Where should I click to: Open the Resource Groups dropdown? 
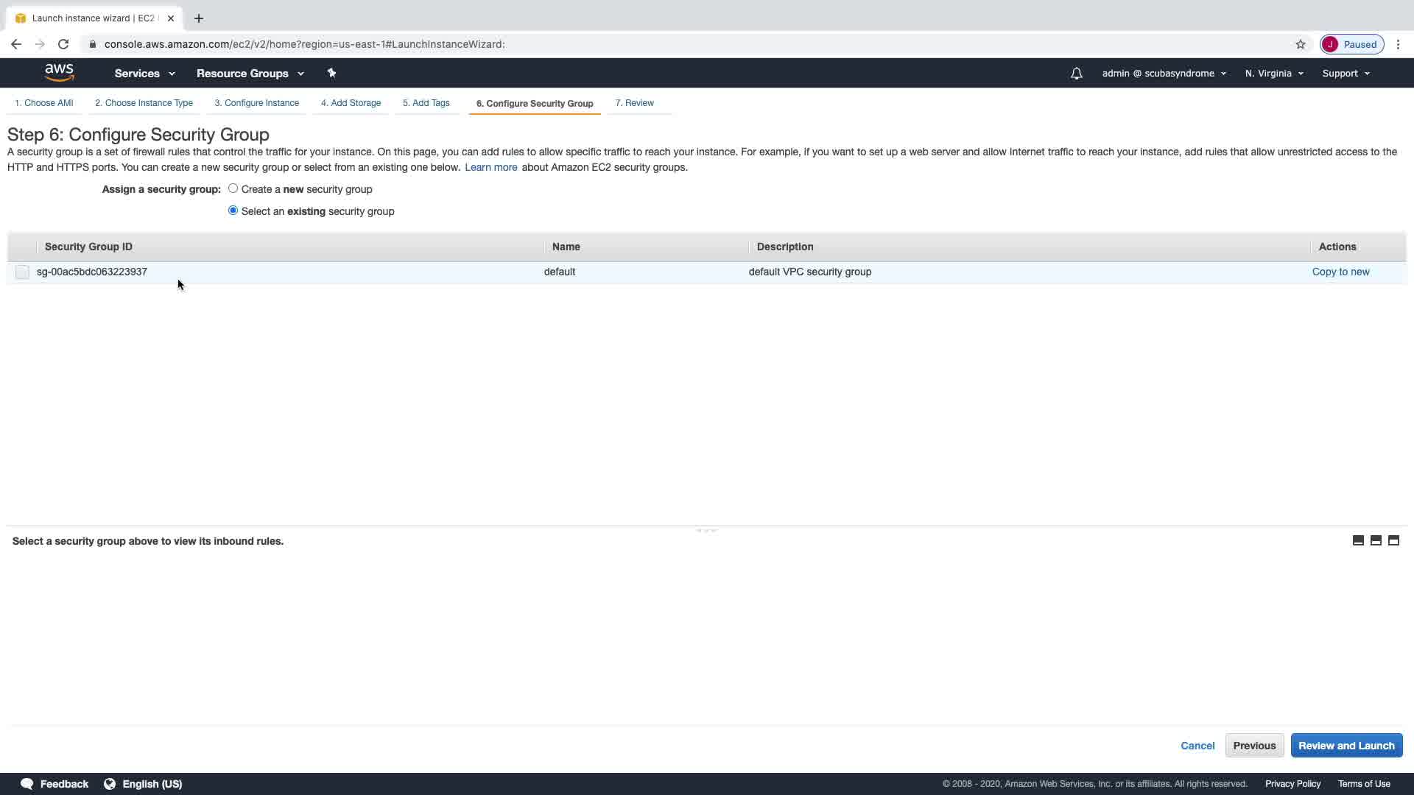250,74
